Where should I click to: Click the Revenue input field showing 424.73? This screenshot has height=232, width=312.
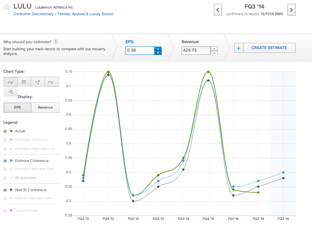(196, 51)
